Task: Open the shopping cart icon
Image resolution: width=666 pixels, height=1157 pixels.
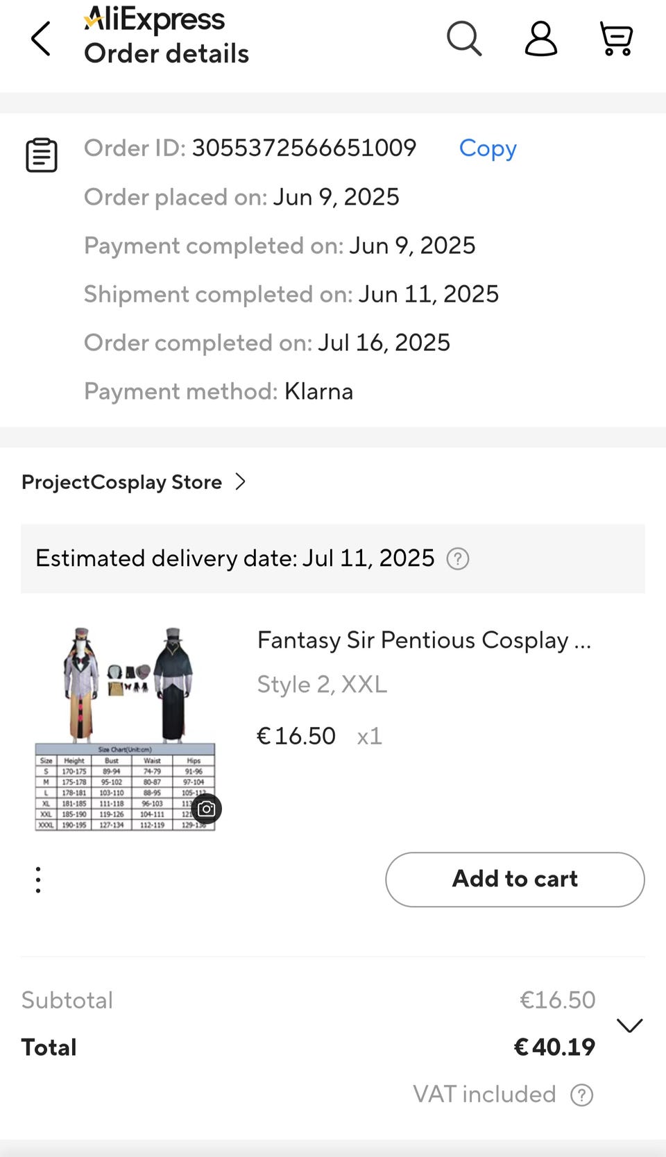Action: pyautogui.click(x=616, y=38)
